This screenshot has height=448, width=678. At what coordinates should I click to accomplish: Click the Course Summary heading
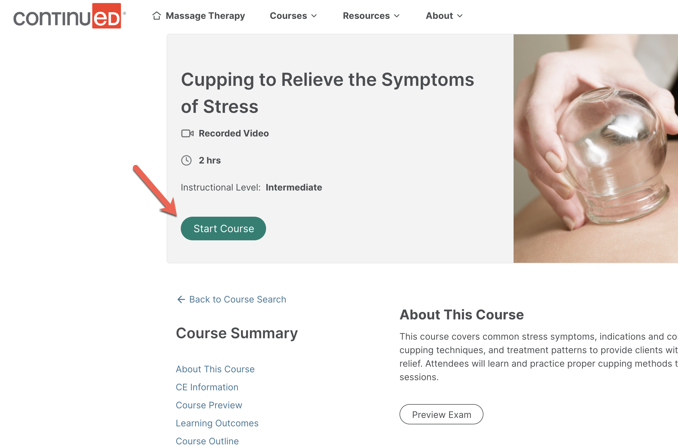point(237,333)
